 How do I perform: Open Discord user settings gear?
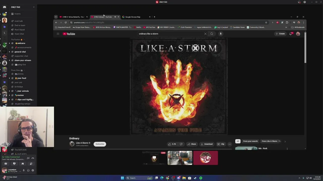[x=33, y=170]
